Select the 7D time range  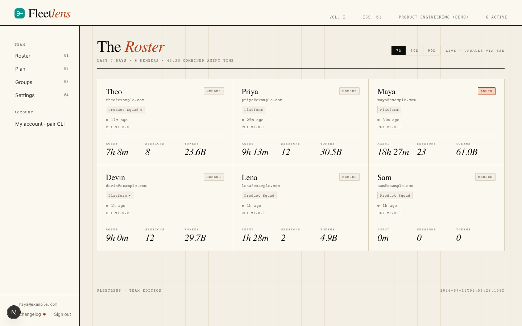click(398, 51)
